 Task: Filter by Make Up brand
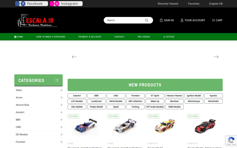[x=155, y=101]
